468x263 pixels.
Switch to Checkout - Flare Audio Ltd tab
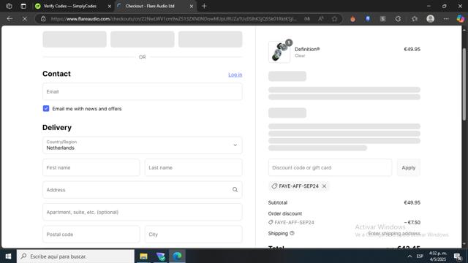pyautogui.click(x=149, y=6)
